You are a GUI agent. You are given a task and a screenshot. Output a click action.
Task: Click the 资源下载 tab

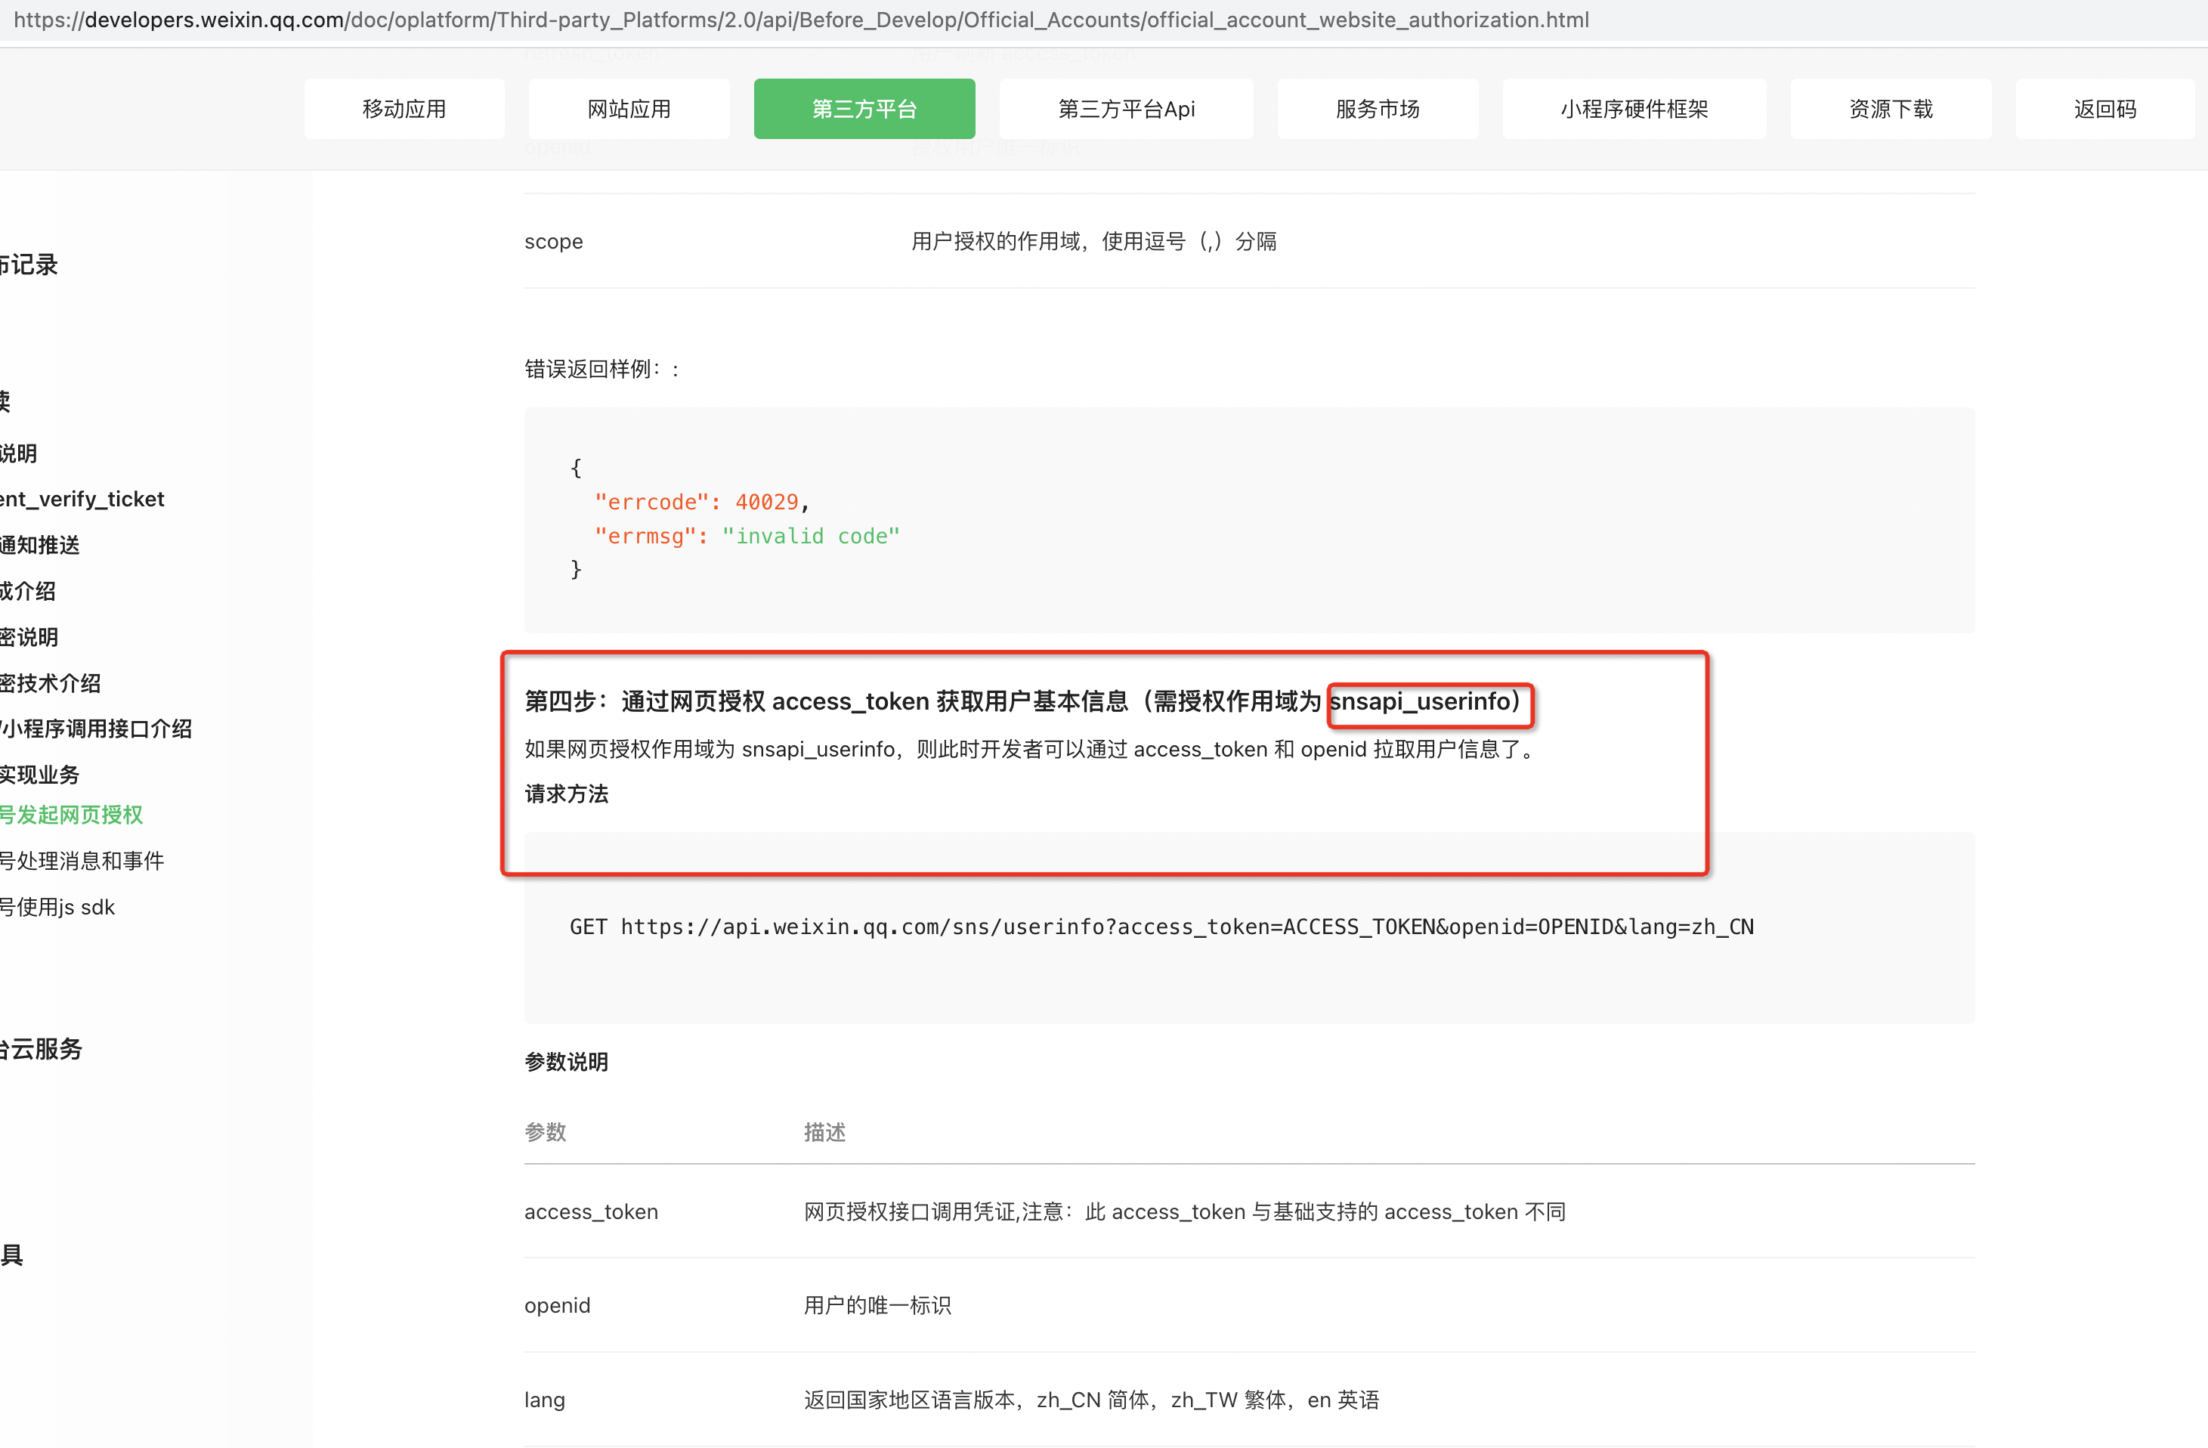coord(1890,109)
